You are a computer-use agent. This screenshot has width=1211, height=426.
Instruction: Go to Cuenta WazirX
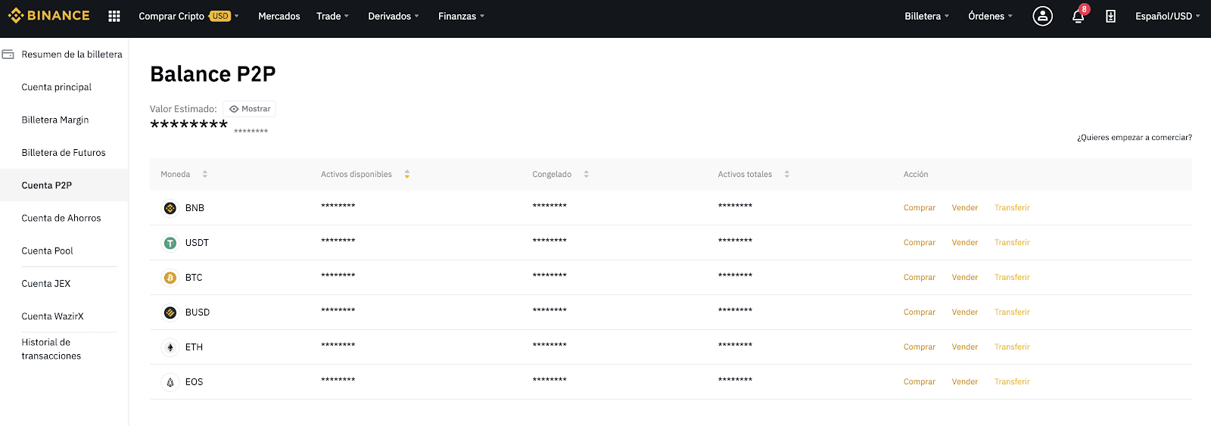click(x=53, y=316)
